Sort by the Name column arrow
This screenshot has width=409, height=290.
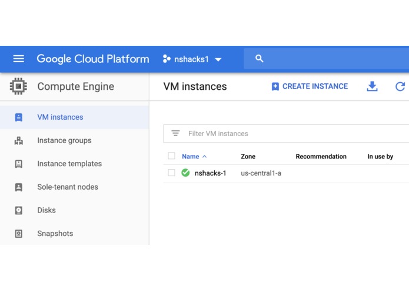(x=204, y=157)
